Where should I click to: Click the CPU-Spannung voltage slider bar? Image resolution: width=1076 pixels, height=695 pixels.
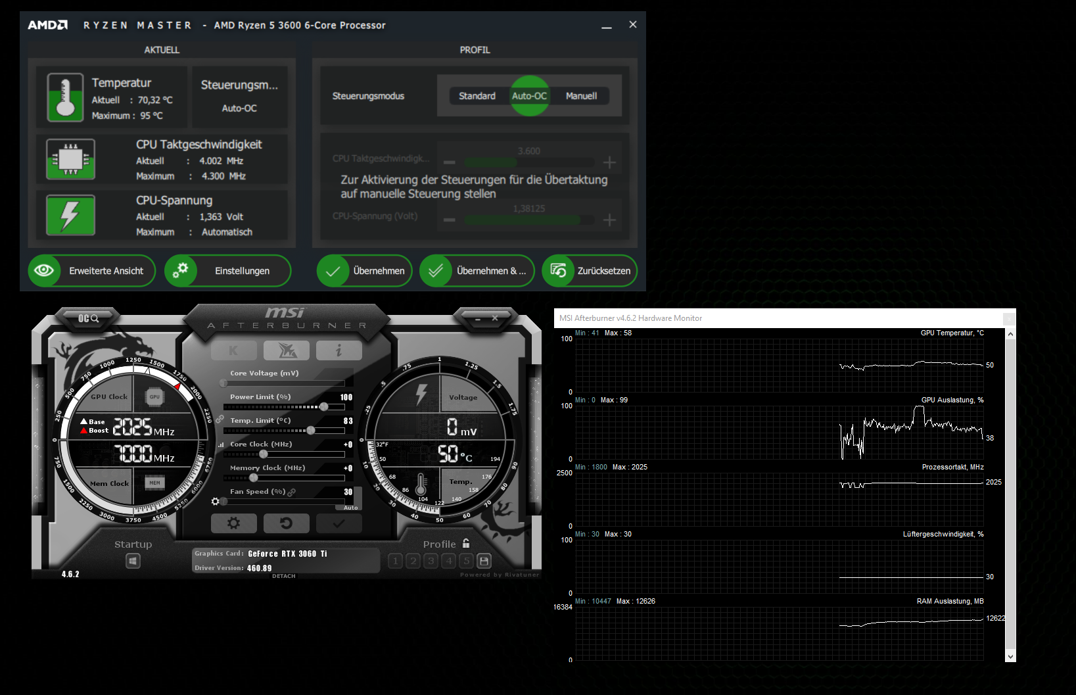point(529,220)
